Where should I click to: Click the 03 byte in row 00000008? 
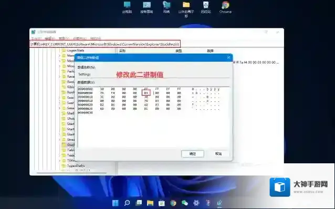pos(146,93)
